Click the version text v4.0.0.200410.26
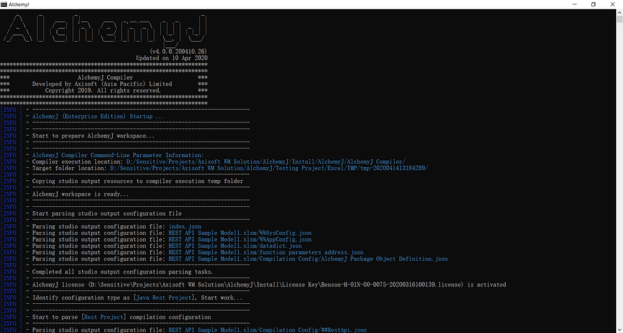The width and height of the screenshot is (623, 333). click(x=178, y=52)
